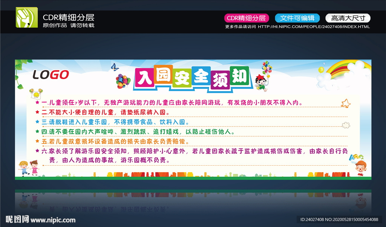Click the red star bullet of rule 二

pos(37,112)
